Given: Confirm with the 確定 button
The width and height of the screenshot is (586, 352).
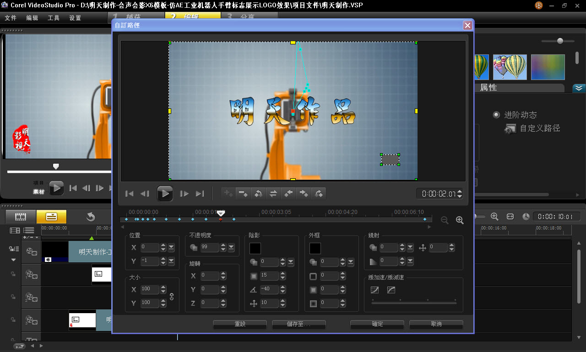Looking at the screenshot, I should pos(377,324).
